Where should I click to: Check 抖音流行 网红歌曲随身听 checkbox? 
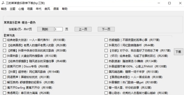[106, 45]
